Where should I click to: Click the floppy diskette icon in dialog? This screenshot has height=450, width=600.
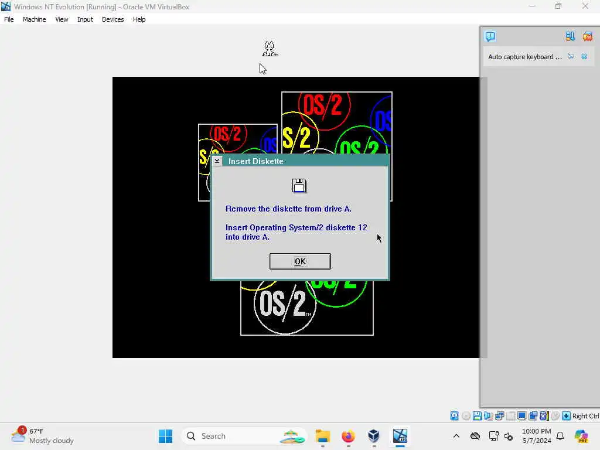click(x=299, y=186)
